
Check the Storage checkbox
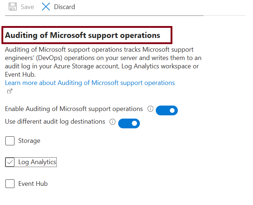pyautogui.click(x=10, y=141)
